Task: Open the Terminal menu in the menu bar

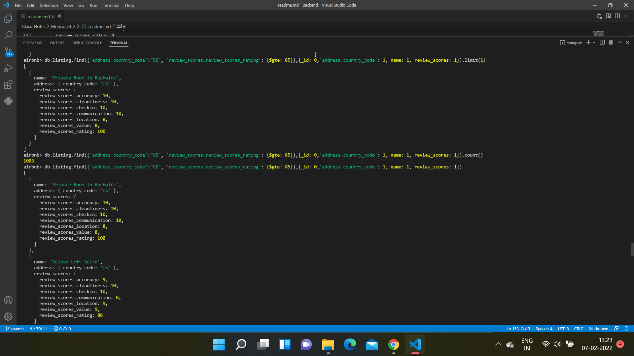Action: [111, 5]
